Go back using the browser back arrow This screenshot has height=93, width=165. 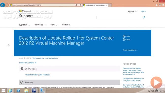point(3,5)
